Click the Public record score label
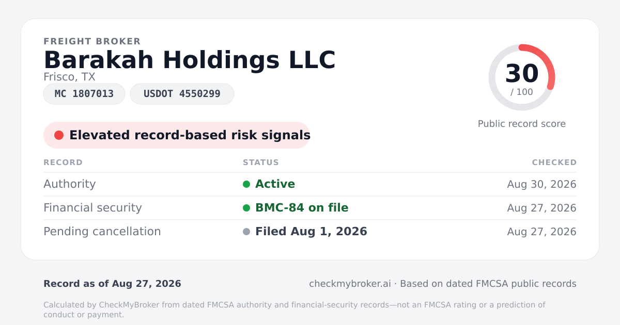Image resolution: width=620 pixels, height=325 pixels. pyautogui.click(x=522, y=124)
